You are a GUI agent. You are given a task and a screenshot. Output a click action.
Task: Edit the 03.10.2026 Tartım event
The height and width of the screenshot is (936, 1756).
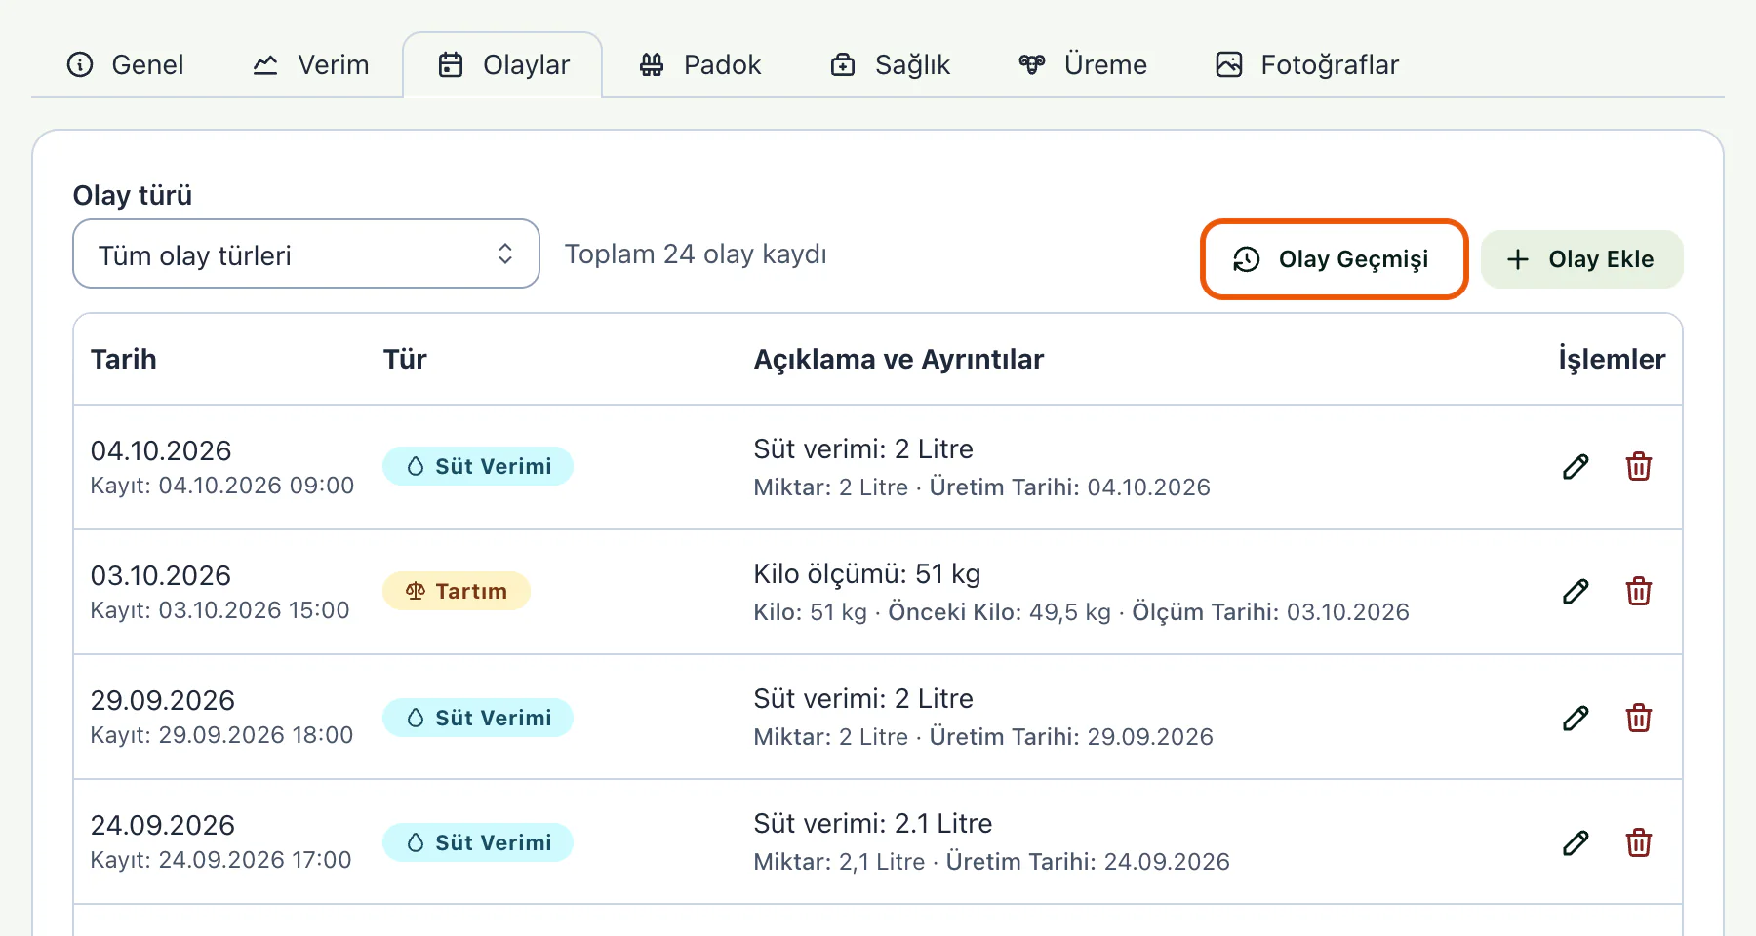coord(1576,592)
